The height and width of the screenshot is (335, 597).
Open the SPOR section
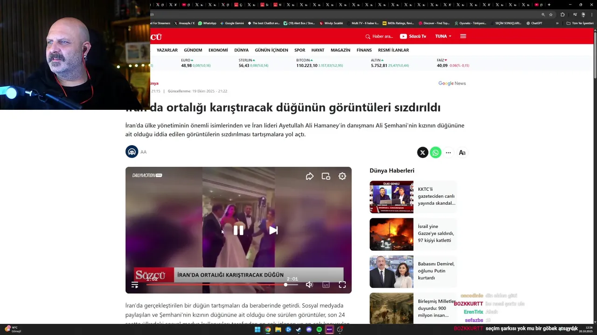(300, 50)
